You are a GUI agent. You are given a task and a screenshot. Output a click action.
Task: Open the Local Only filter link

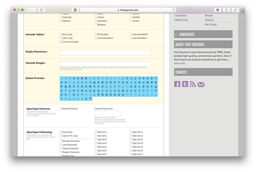coord(180,15)
